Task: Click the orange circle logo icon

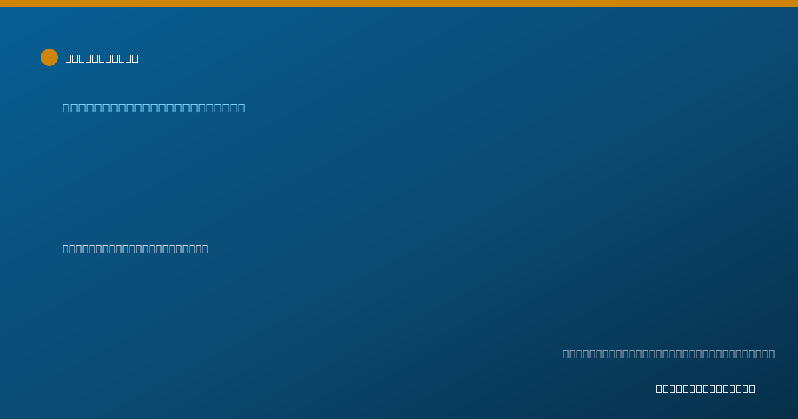Action: click(x=49, y=57)
